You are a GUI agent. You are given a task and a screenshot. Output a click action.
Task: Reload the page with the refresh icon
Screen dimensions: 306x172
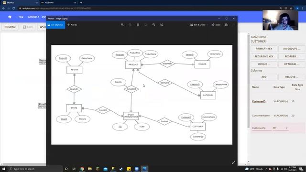coord(14,9)
